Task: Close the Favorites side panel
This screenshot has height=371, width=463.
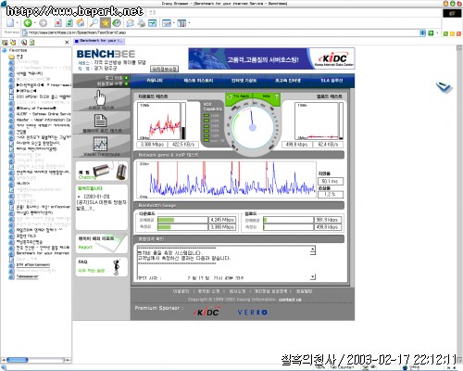Action: point(67,43)
